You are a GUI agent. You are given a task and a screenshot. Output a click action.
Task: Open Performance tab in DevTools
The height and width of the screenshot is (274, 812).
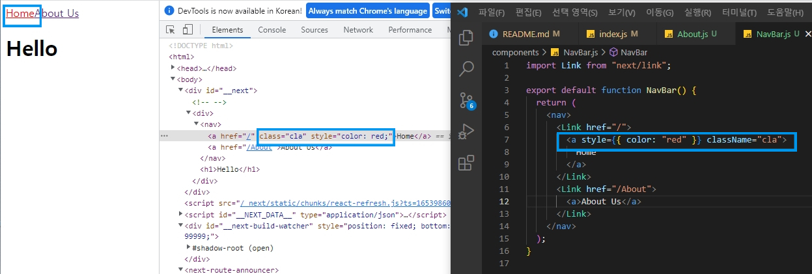pos(410,30)
